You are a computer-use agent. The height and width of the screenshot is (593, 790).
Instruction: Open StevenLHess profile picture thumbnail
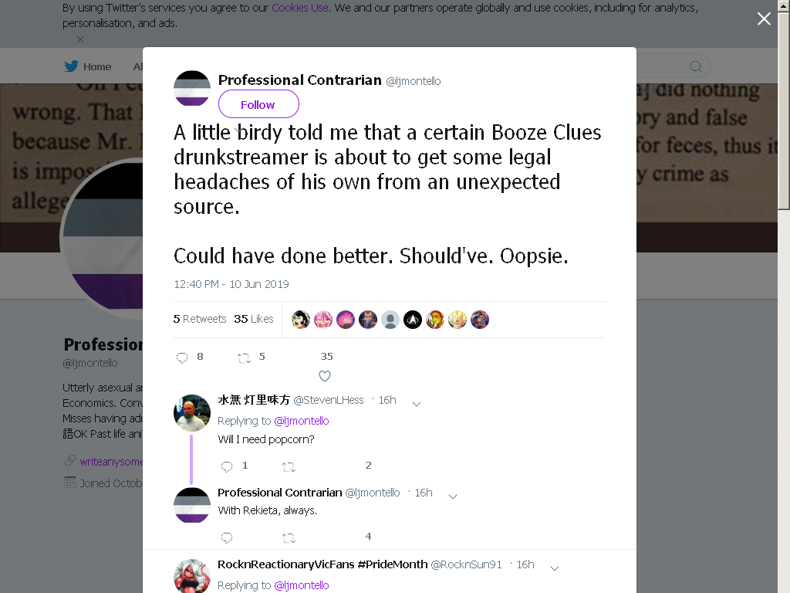(x=192, y=413)
